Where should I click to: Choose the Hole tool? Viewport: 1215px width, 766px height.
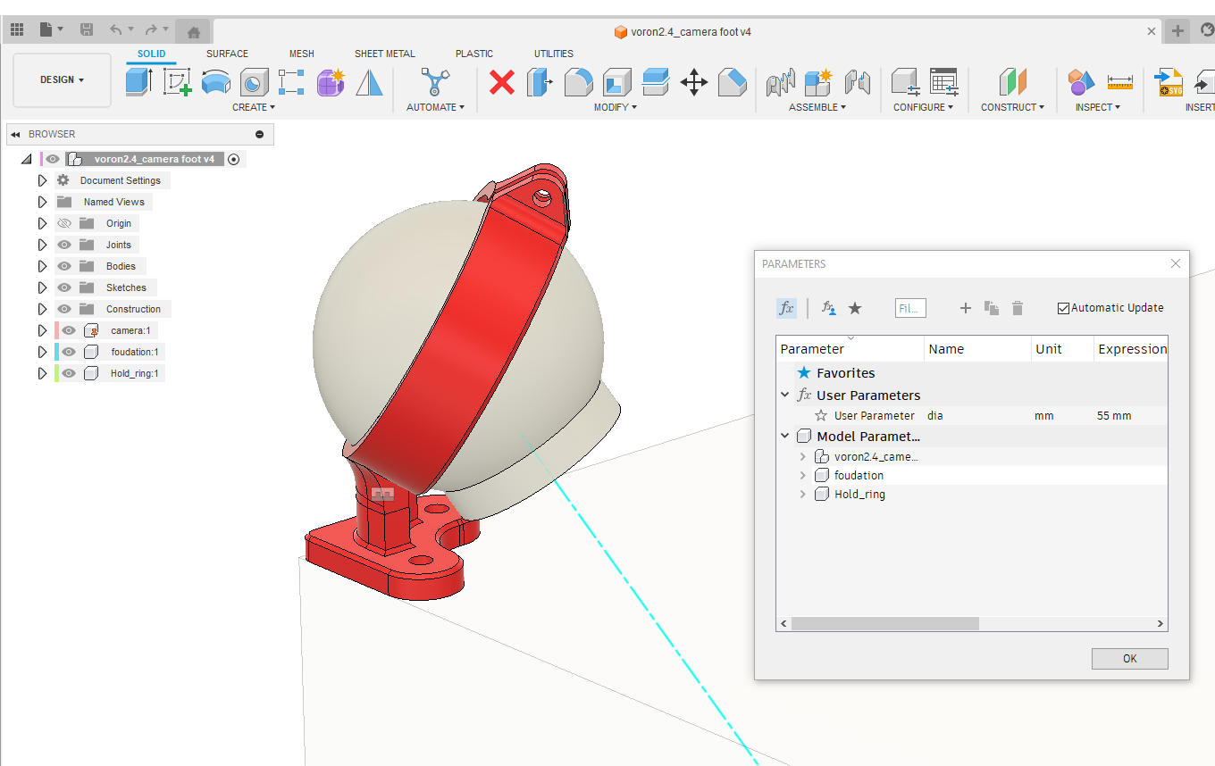point(254,82)
